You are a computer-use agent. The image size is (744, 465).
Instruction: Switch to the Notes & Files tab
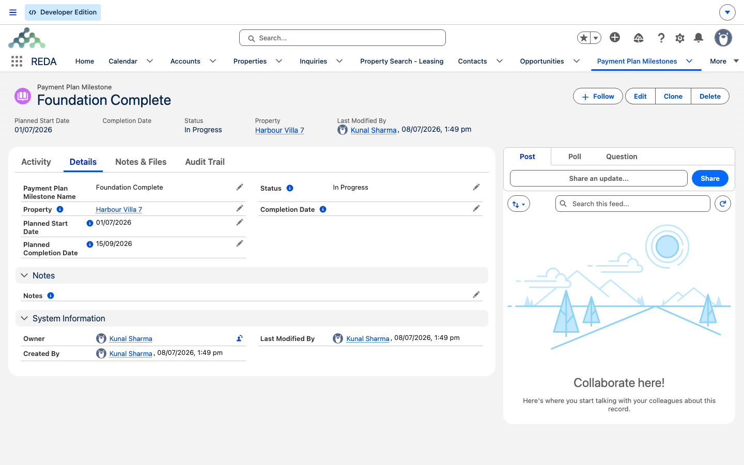[141, 162]
